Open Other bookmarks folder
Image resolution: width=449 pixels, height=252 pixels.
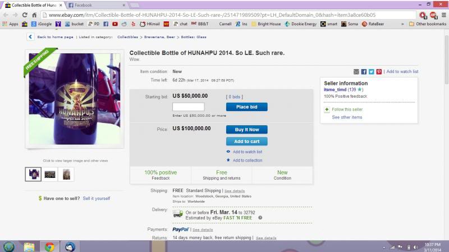[428, 24]
